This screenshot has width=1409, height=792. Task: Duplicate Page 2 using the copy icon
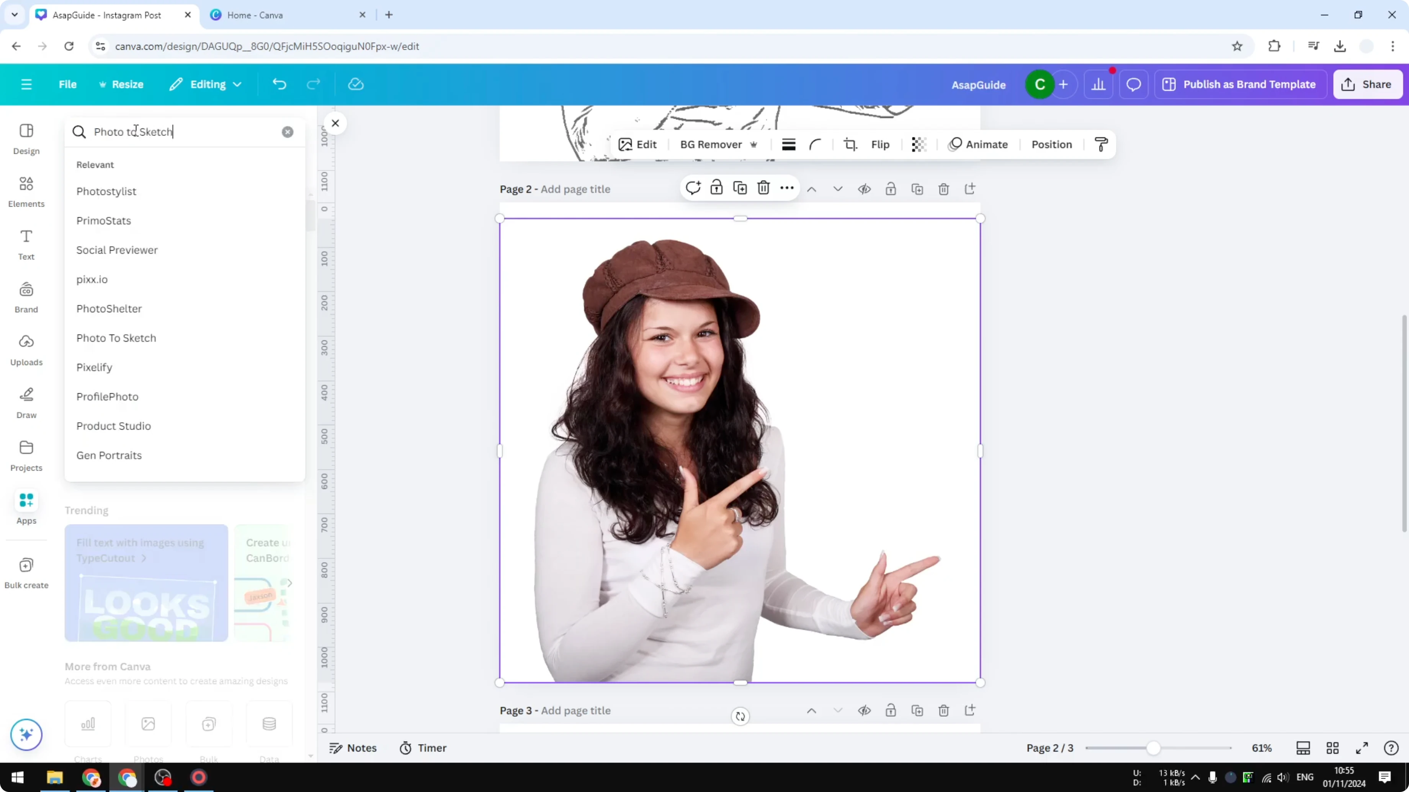918,189
